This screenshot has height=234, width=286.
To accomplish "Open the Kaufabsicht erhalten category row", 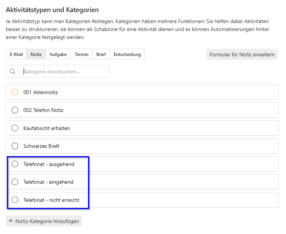I will point(152,128).
